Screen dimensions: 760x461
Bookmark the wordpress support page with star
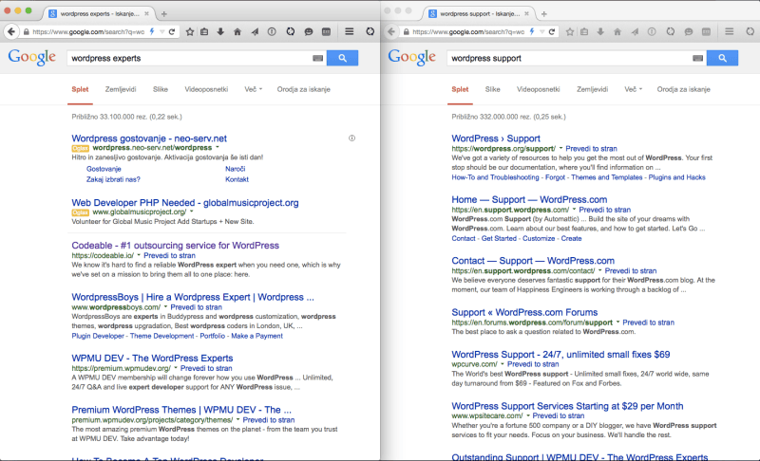569,32
